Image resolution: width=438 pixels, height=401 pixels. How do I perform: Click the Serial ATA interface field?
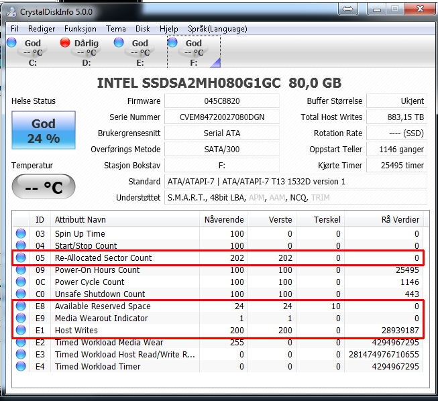point(222,133)
